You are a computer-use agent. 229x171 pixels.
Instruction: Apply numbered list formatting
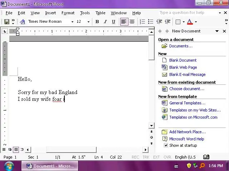click(x=142, y=22)
